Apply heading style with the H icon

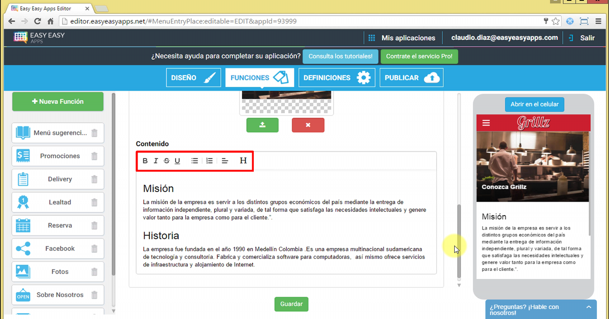pos(225,161)
